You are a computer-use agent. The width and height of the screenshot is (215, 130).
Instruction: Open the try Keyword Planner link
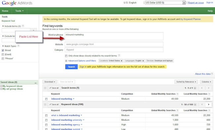coord(191,19)
